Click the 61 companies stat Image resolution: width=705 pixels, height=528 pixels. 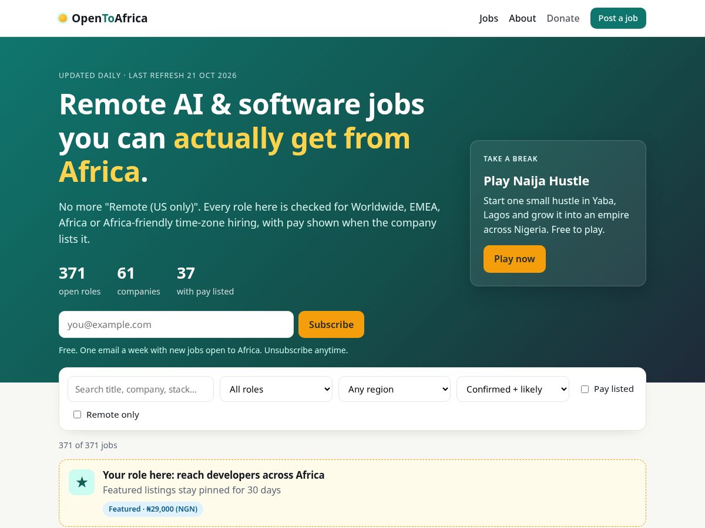click(x=139, y=281)
